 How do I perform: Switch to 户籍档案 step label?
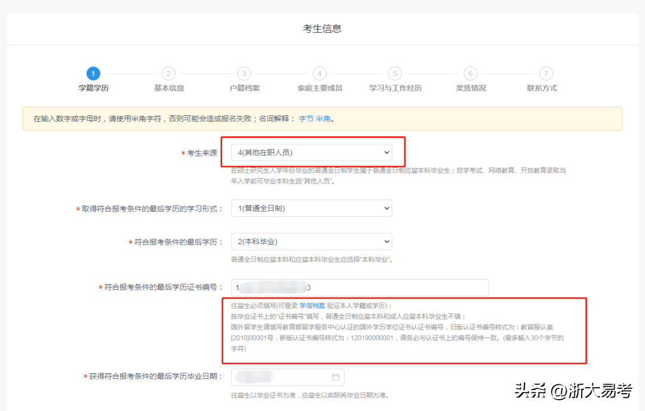pos(244,88)
